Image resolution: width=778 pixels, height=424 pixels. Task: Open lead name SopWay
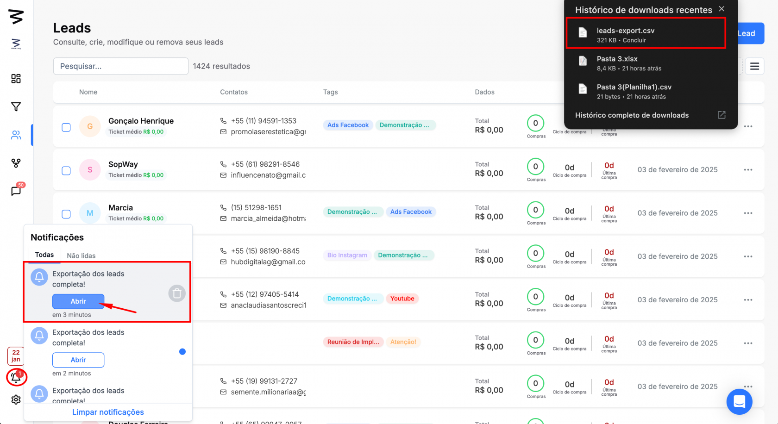click(123, 164)
